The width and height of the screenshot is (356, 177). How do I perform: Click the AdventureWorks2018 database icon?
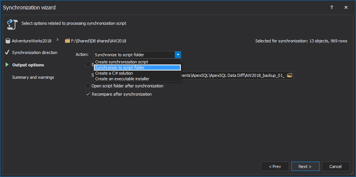point(8,40)
